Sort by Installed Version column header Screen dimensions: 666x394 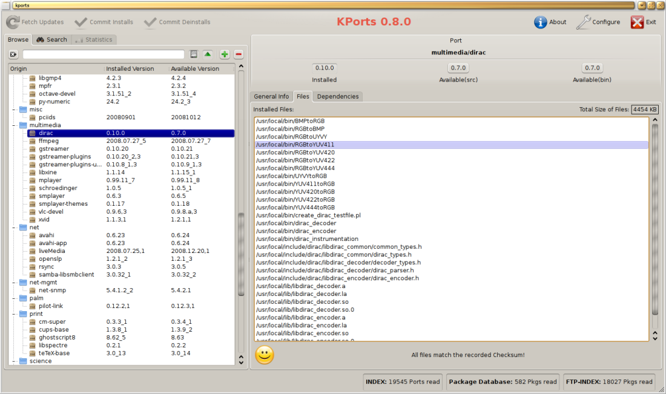pyautogui.click(x=136, y=69)
